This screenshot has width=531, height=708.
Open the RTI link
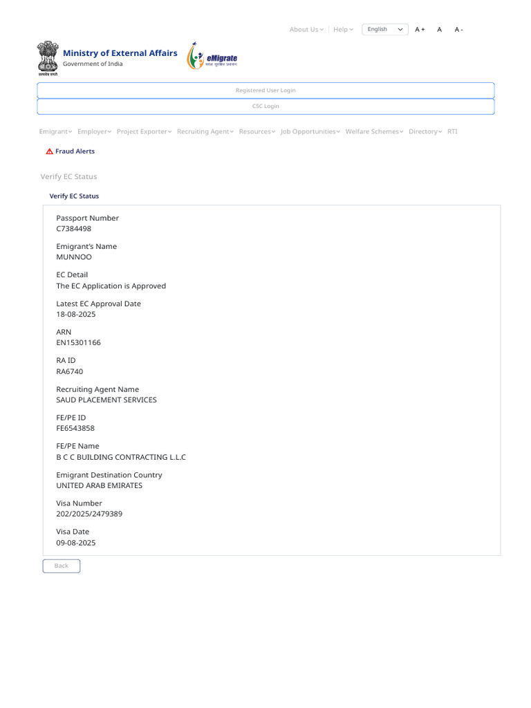point(452,131)
